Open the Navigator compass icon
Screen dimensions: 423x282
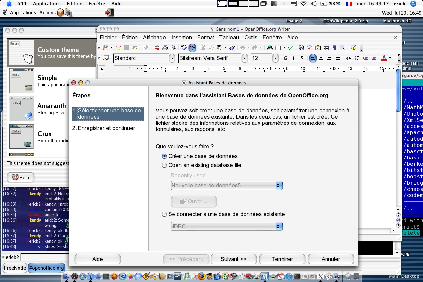tap(310, 48)
